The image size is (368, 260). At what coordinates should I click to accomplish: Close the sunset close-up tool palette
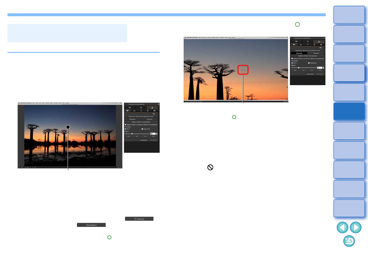pos(324,38)
